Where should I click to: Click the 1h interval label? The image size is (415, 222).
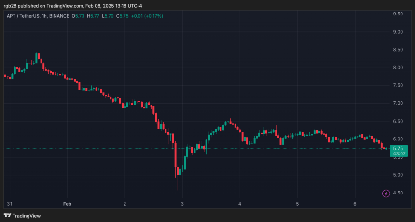[x=44, y=16]
